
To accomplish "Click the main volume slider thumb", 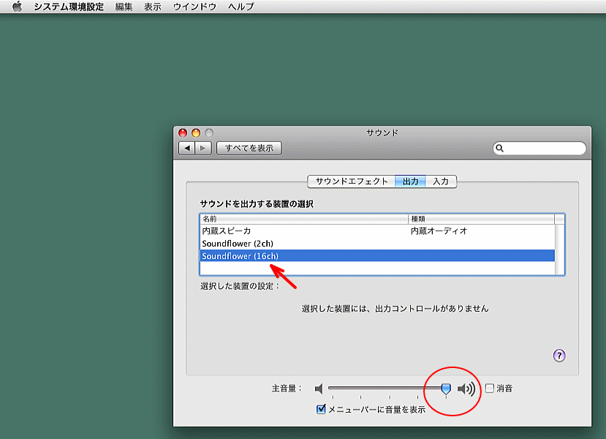I will click(x=446, y=389).
